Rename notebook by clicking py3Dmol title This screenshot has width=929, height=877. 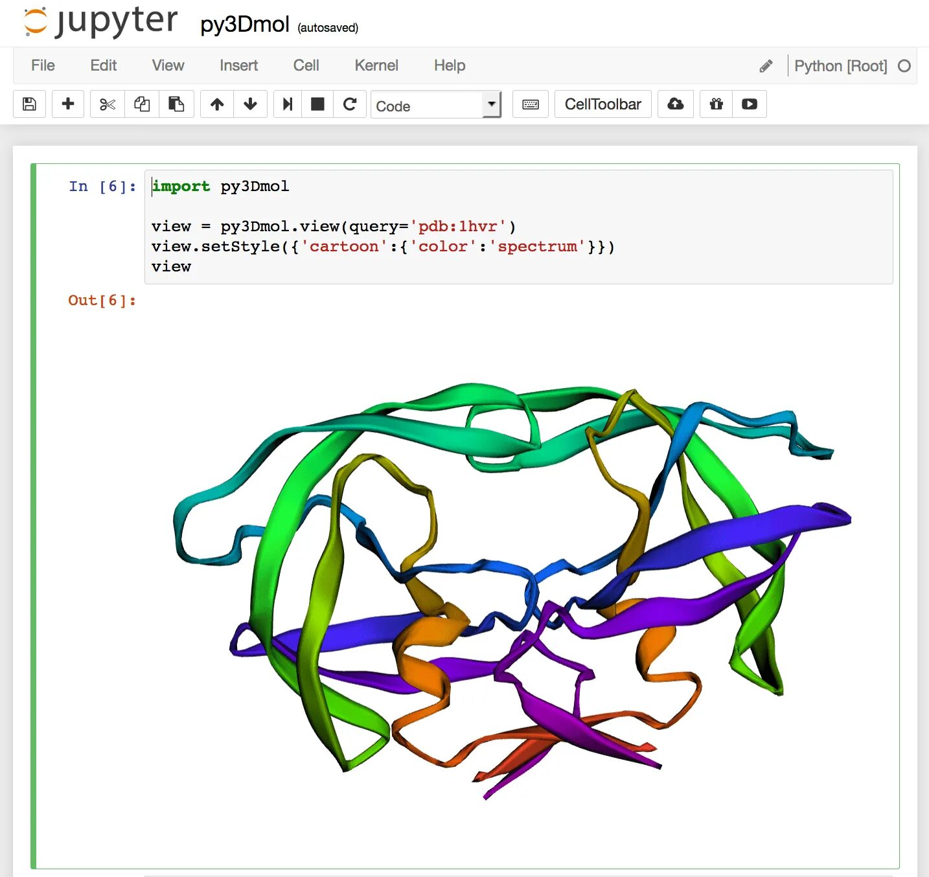(245, 25)
